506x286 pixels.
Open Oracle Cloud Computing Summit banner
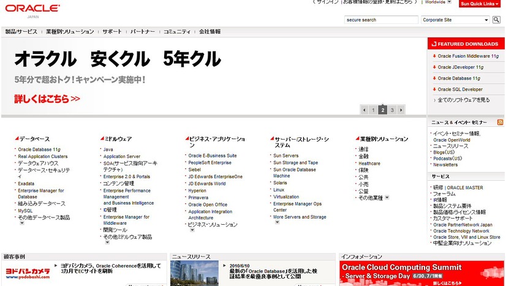click(x=421, y=273)
